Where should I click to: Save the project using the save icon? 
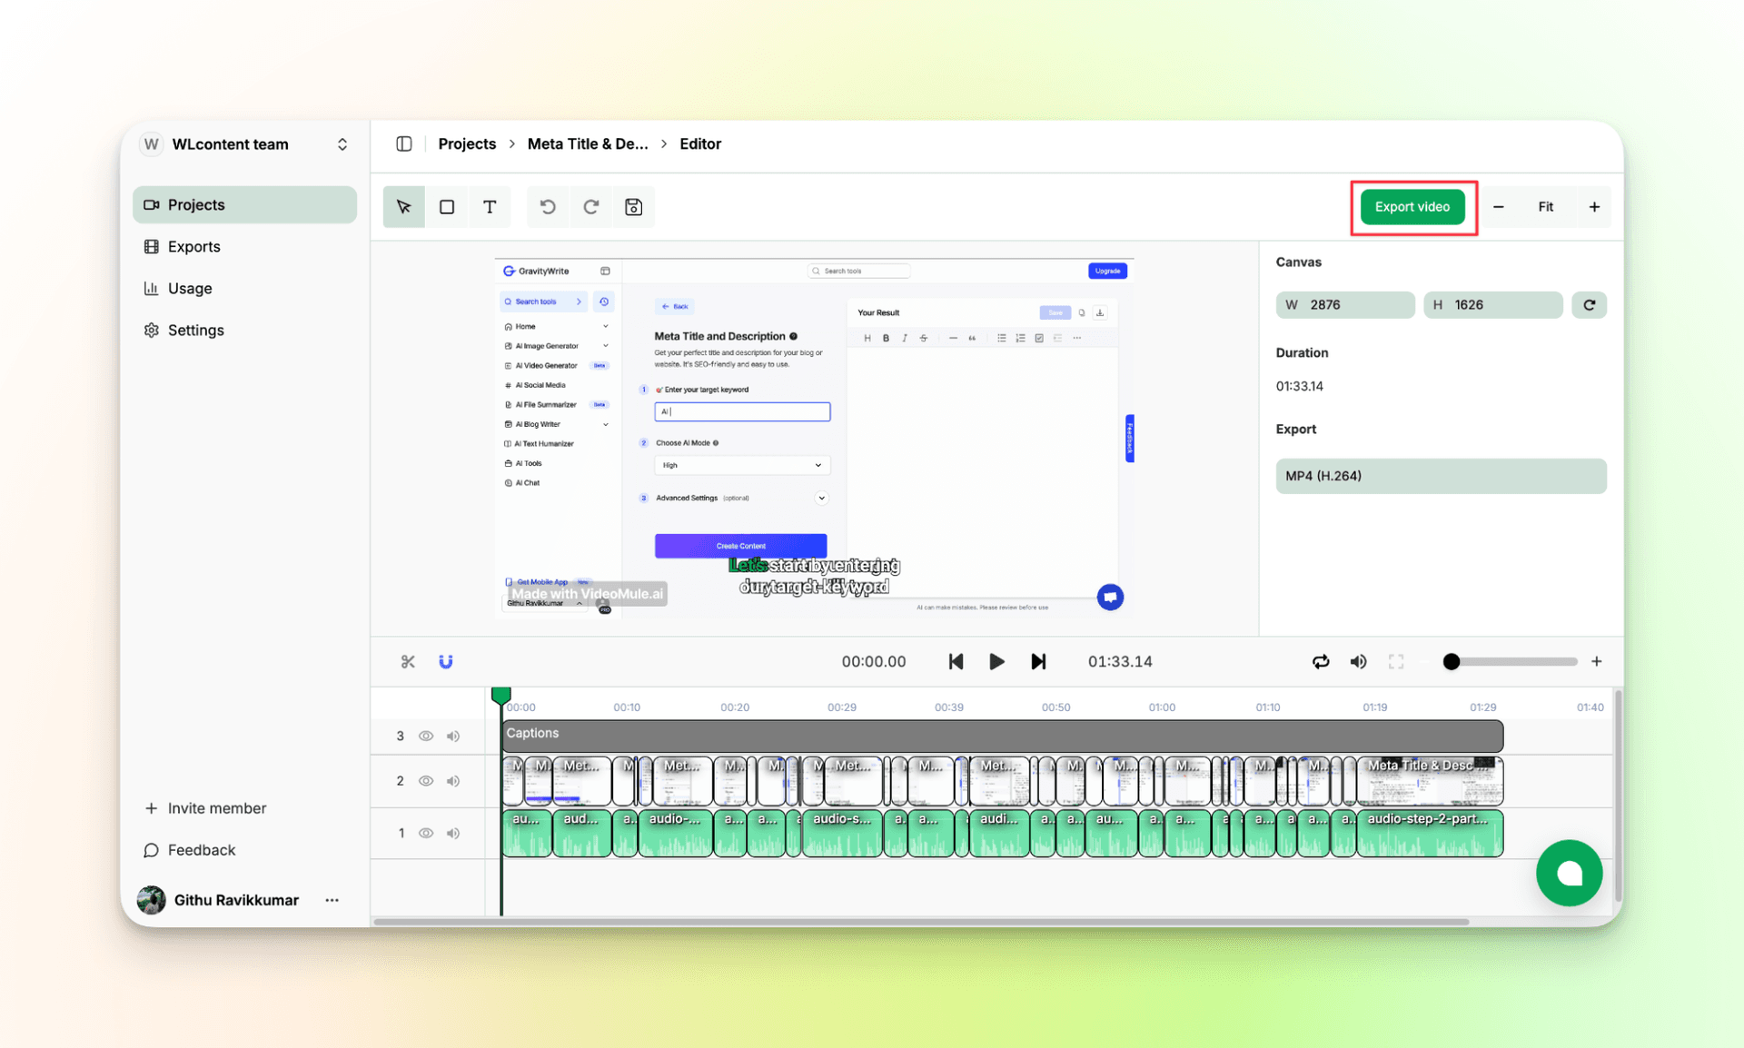(x=633, y=206)
